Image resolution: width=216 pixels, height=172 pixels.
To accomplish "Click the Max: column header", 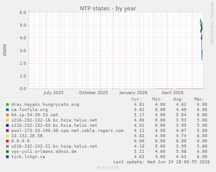I will [x=199, y=99].
